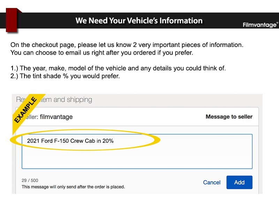The image size is (279, 205).
Task: Click the yellow EXAMPLE corner banner
Action: 25,110
